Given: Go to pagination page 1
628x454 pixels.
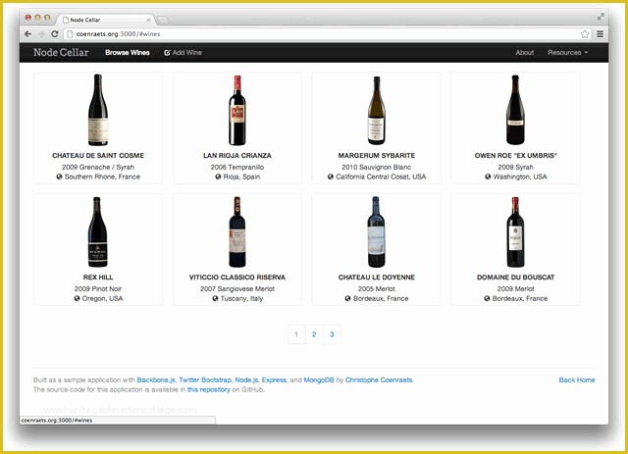Looking at the screenshot, I should click(296, 334).
